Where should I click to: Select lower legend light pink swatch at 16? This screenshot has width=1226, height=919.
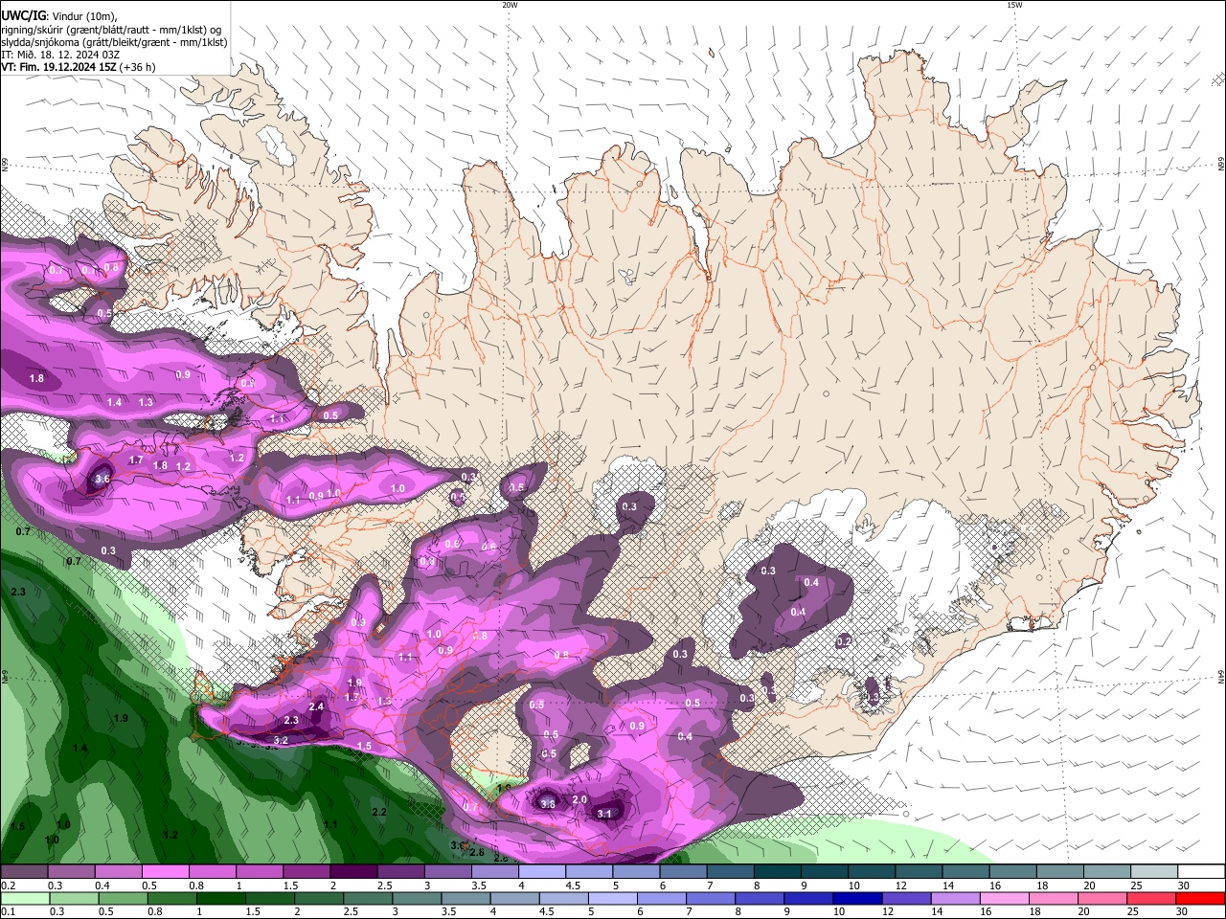(x=1003, y=898)
